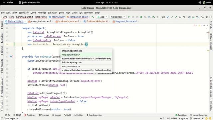This screenshot has height=120, width=213.
Task: Open the File menu
Action: point(3,13)
